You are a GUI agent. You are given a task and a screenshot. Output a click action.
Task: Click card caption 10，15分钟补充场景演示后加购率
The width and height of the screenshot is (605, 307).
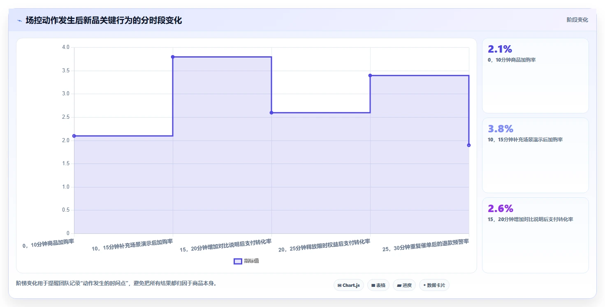click(525, 140)
